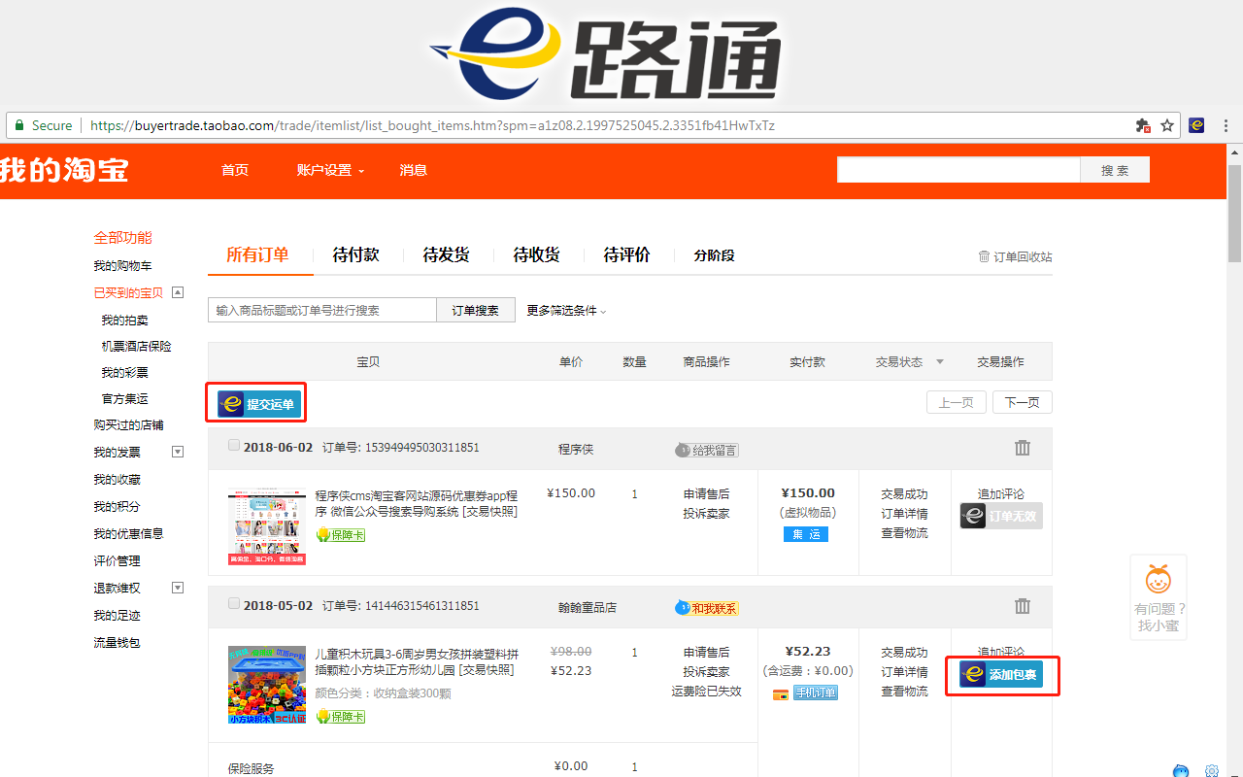Click the 添加包裹 button
1243x777 pixels.
coord(1001,674)
